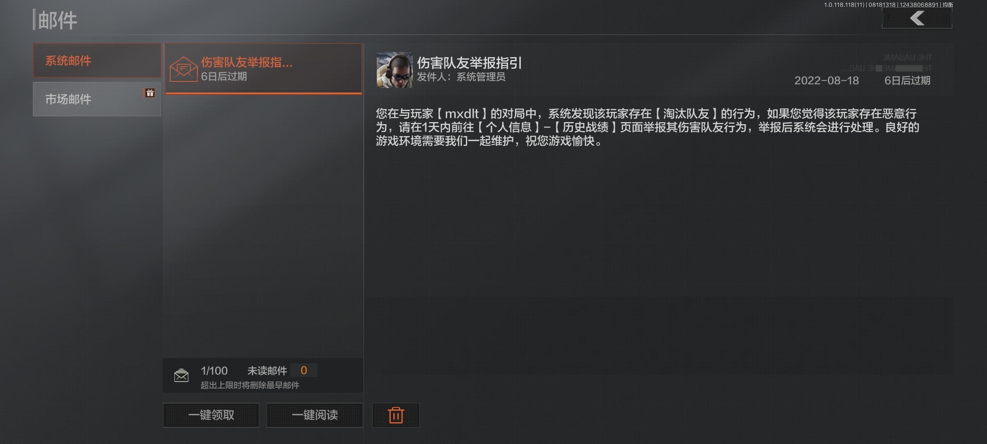Switch to the 系统邮件 tab

97,61
